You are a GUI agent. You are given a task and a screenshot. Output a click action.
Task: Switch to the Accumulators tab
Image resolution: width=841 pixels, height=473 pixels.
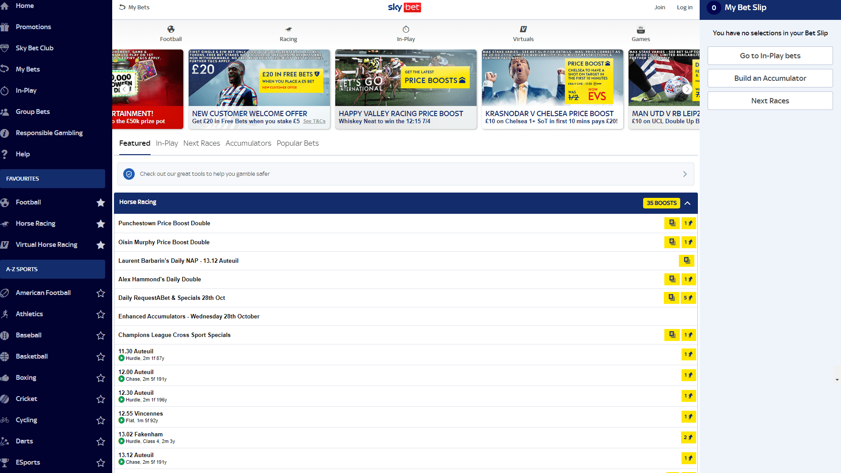click(x=248, y=143)
